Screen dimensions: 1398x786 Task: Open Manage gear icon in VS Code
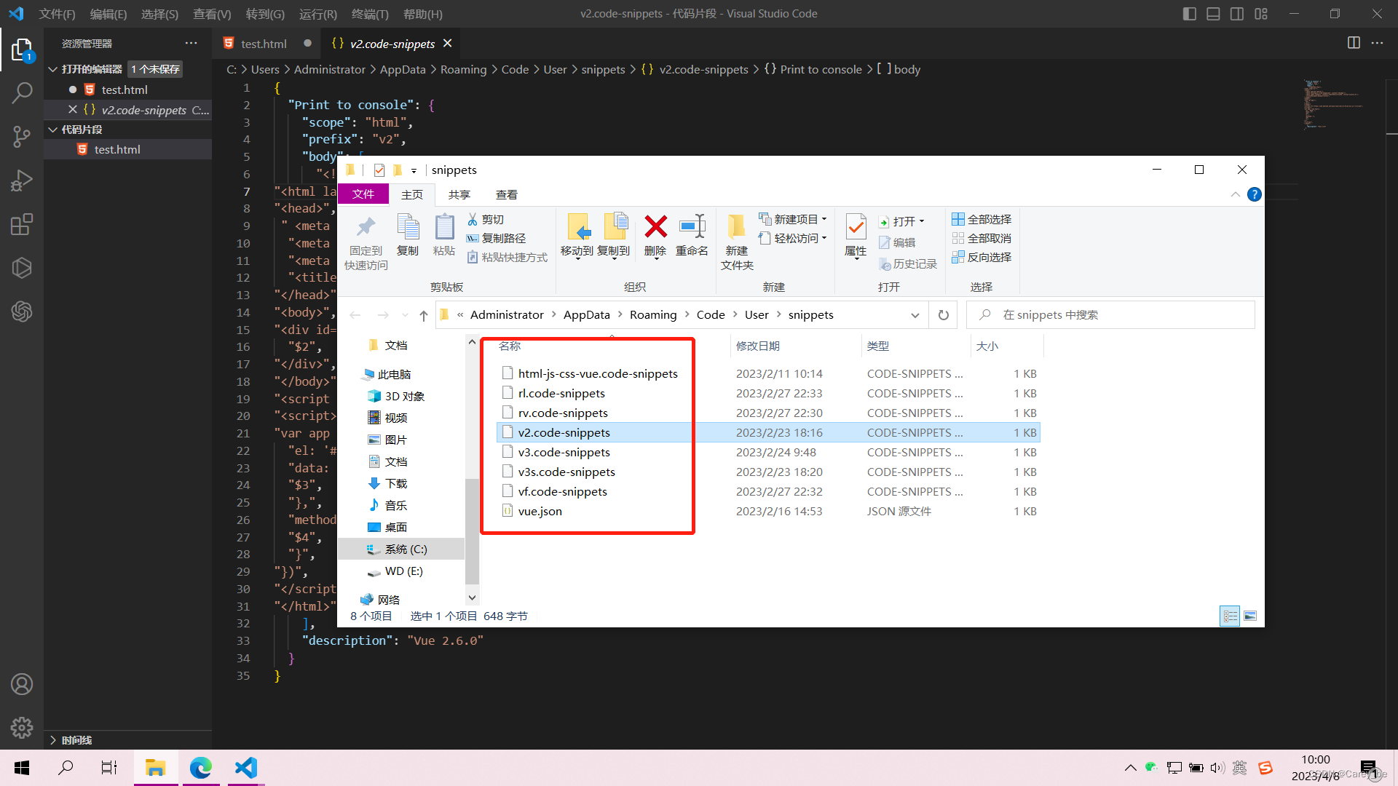click(22, 727)
